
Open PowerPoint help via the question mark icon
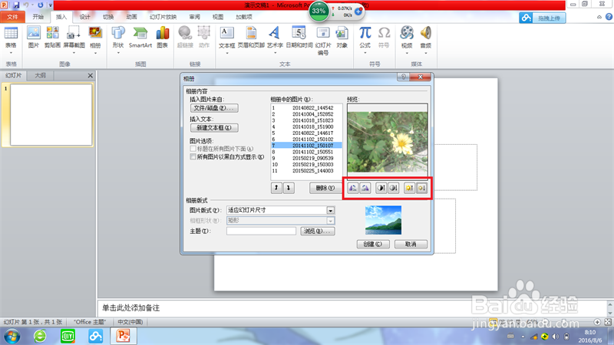[609, 17]
